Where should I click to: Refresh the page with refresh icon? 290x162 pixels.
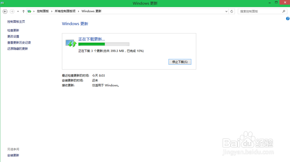tap(232, 12)
